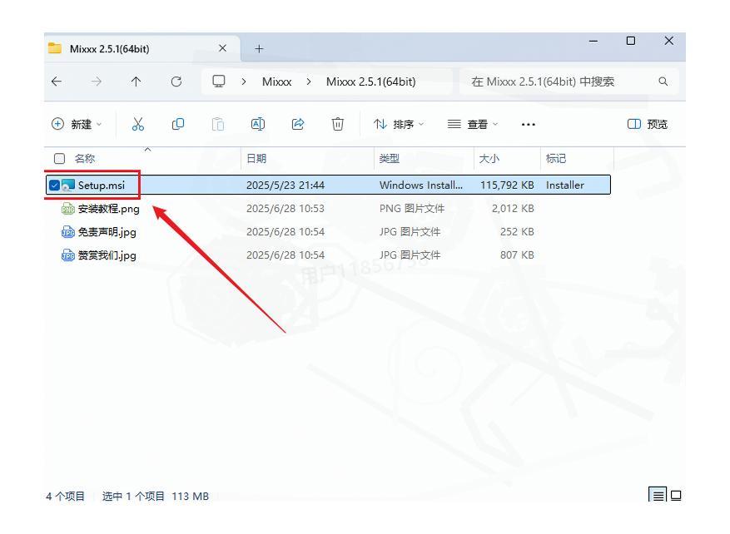Screen dimensions: 730x534
Task: Click the Setup.msi installer icon
Action: (68, 185)
